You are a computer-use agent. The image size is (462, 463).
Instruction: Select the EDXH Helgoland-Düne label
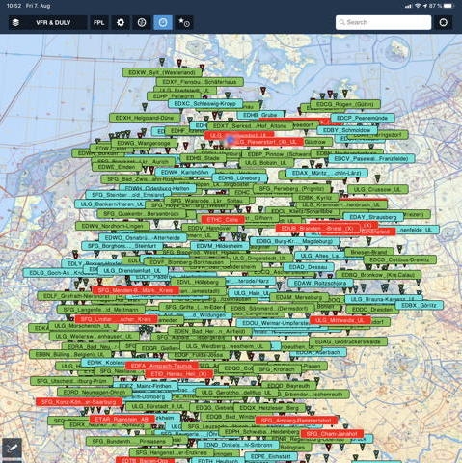click(x=145, y=118)
